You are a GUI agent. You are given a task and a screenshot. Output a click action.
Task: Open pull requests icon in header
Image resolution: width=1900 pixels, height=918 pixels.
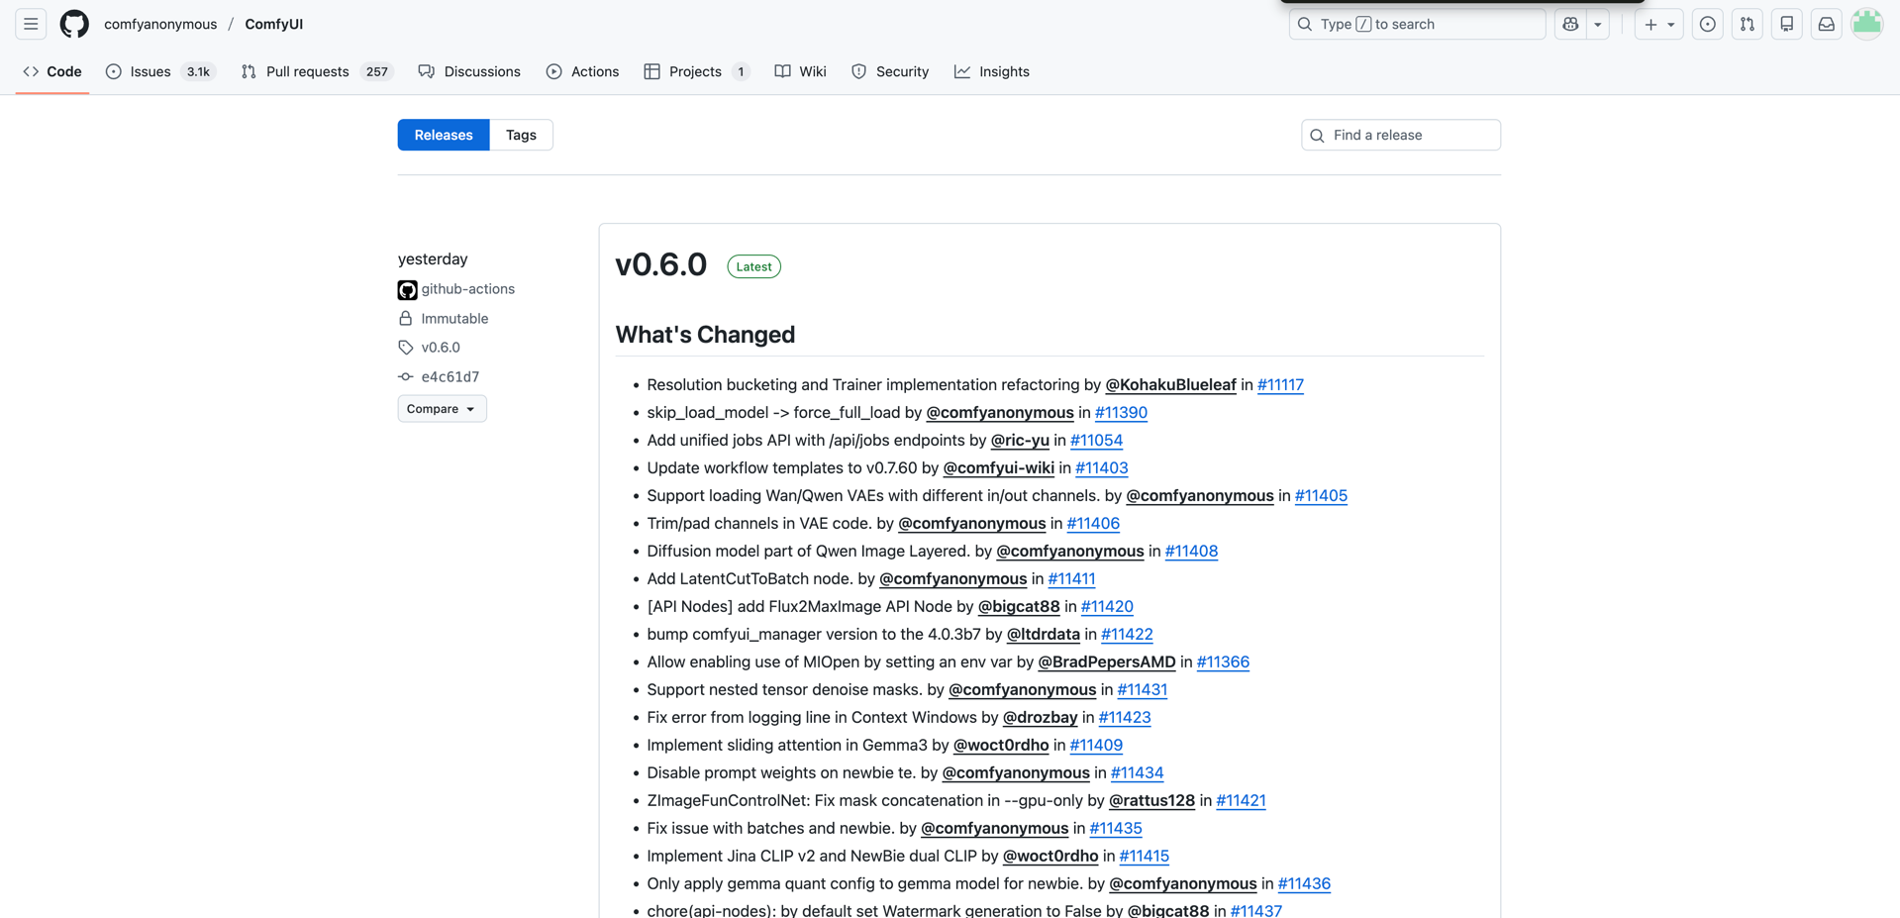pos(1747,24)
